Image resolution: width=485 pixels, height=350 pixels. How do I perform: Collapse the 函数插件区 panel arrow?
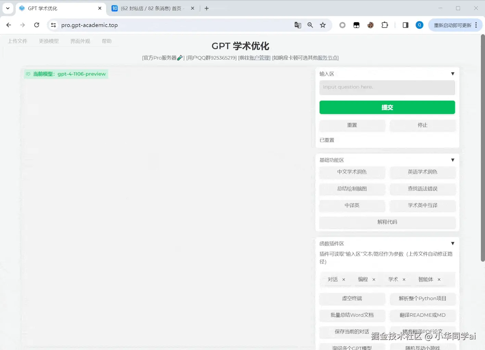[452, 243]
